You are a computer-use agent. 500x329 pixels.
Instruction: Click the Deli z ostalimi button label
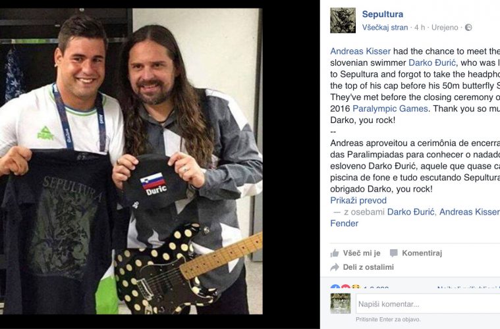coord(368,267)
